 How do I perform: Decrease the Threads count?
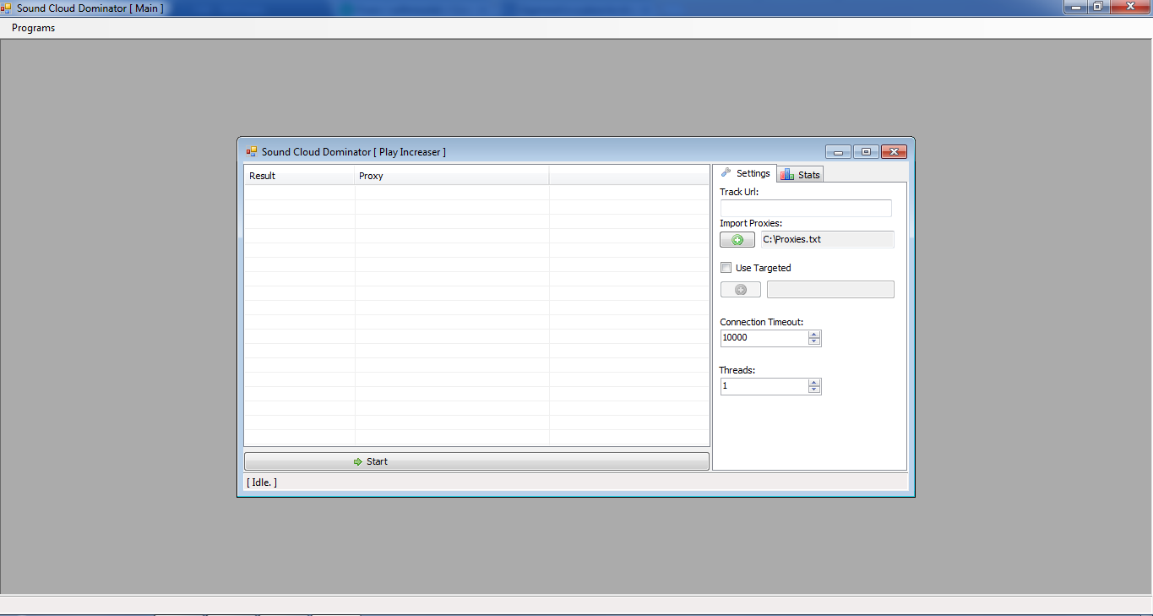pyautogui.click(x=814, y=390)
